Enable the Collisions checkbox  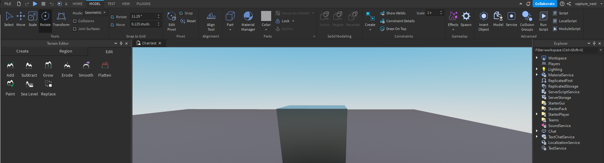click(75, 21)
